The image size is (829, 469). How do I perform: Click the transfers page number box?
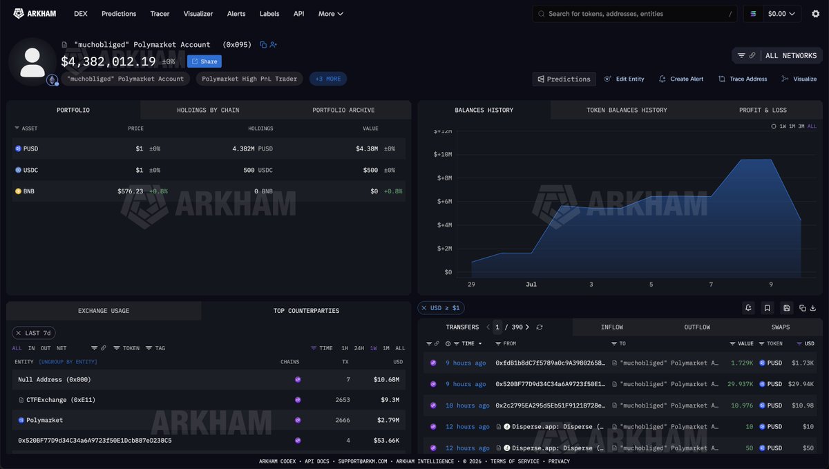(497, 327)
